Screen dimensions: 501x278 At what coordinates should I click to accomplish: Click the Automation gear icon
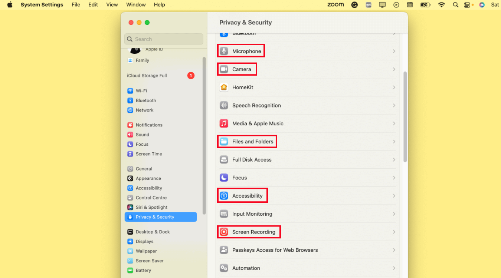pos(224,268)
